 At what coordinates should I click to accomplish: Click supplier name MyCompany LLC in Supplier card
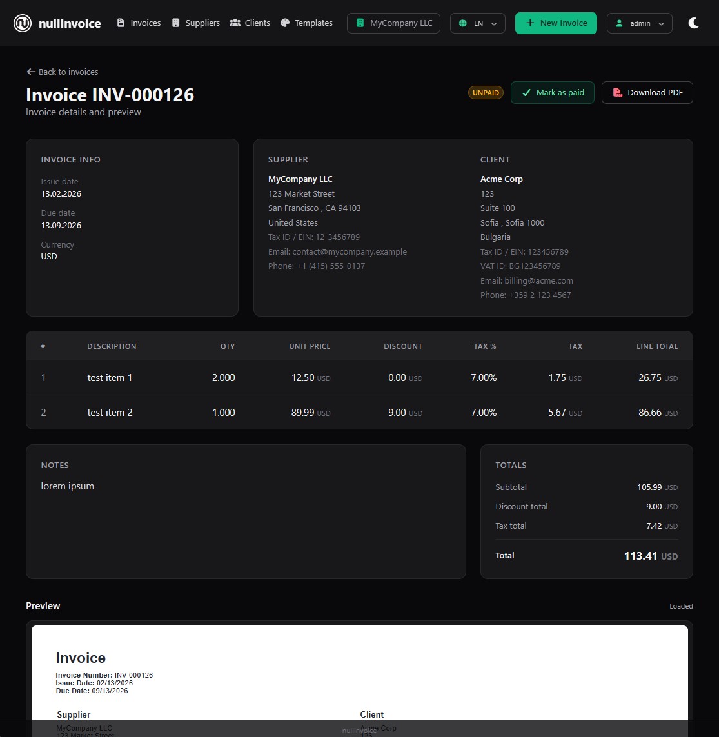pyautogui.click(x=300, y=179)
